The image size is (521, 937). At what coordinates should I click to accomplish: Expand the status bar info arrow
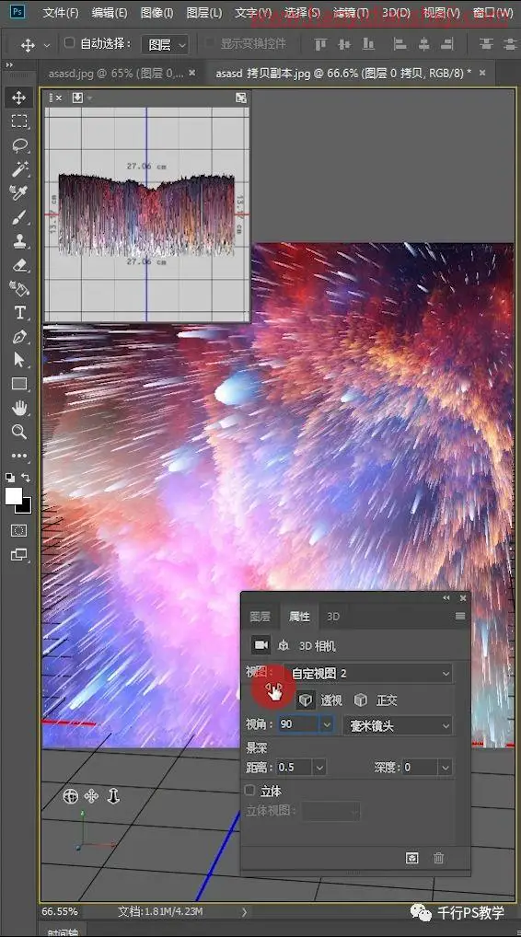click(x=244, y=912)
